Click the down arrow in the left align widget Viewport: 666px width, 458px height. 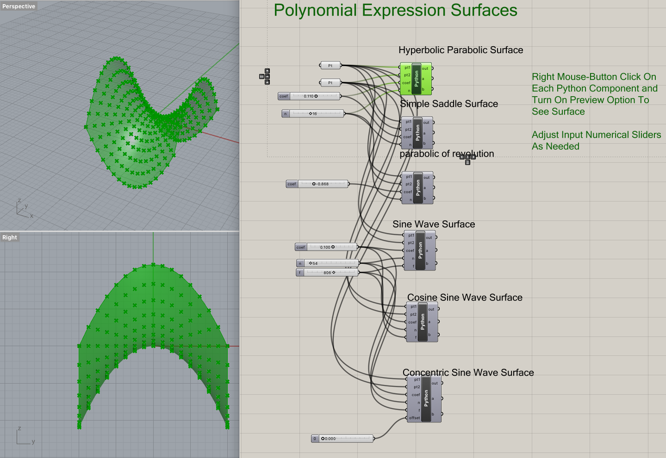(267, 82)
